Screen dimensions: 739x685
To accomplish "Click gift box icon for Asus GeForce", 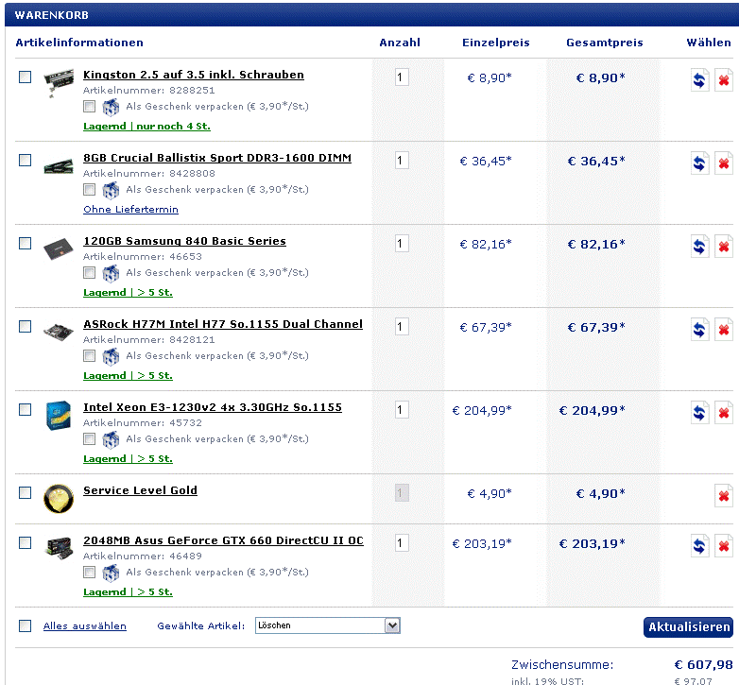I will click(111, 573).
